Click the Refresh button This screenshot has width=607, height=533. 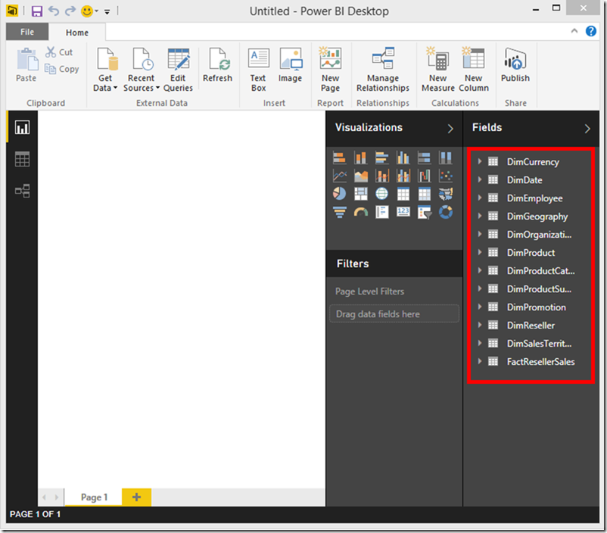point(217,65)
